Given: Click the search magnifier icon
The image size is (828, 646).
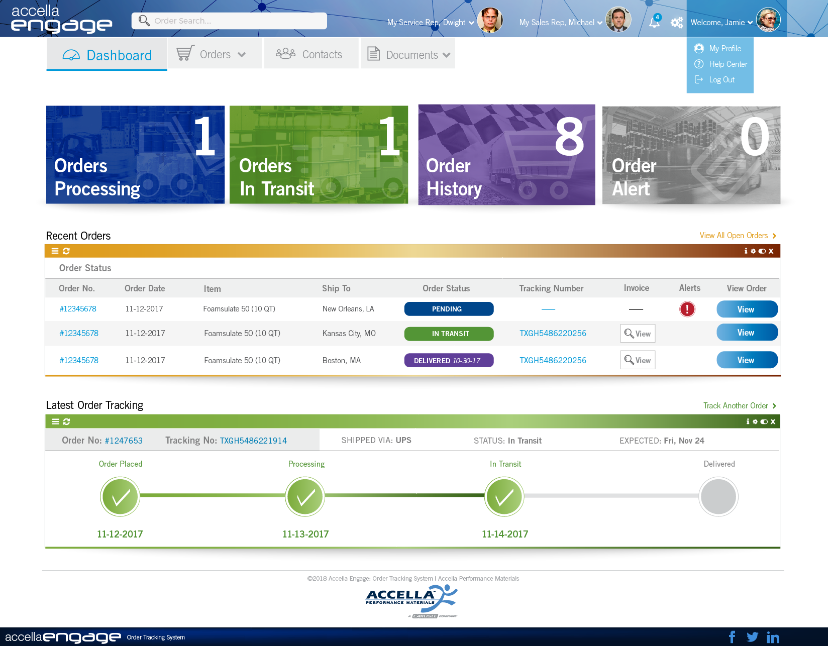Looking at the screenshot, I should coord(144,21).
